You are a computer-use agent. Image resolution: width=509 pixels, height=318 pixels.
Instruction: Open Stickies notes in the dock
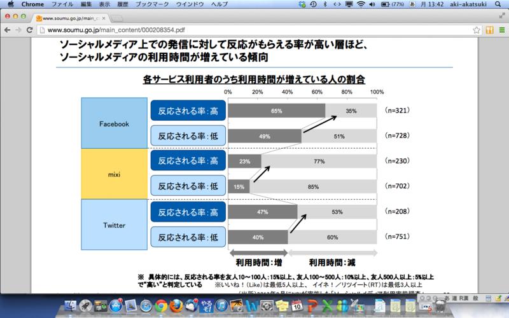point(282,306)
